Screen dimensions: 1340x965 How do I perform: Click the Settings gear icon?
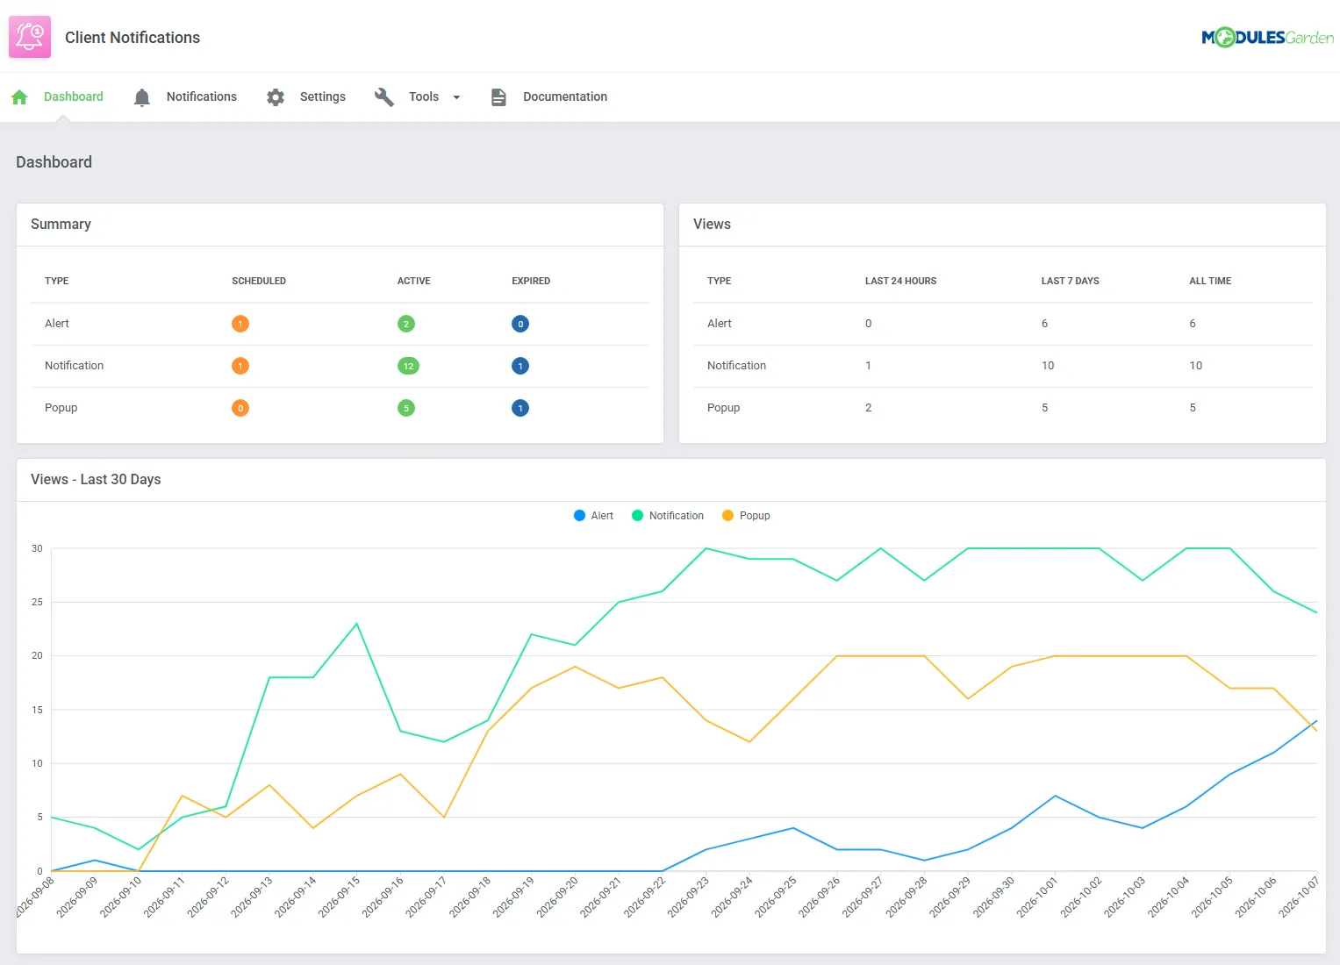[x=276, y=97]
